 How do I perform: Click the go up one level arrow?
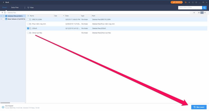[2, 13]
